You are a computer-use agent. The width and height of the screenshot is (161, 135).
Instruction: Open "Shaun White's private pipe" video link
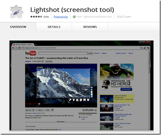123,115
